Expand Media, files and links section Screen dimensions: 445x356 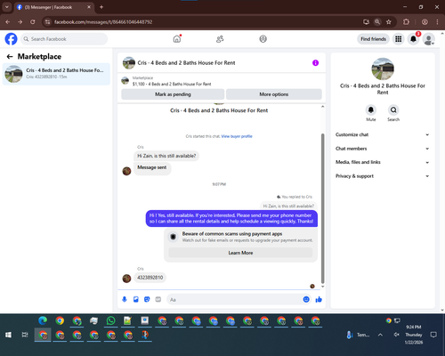click(x=383, y=162)
